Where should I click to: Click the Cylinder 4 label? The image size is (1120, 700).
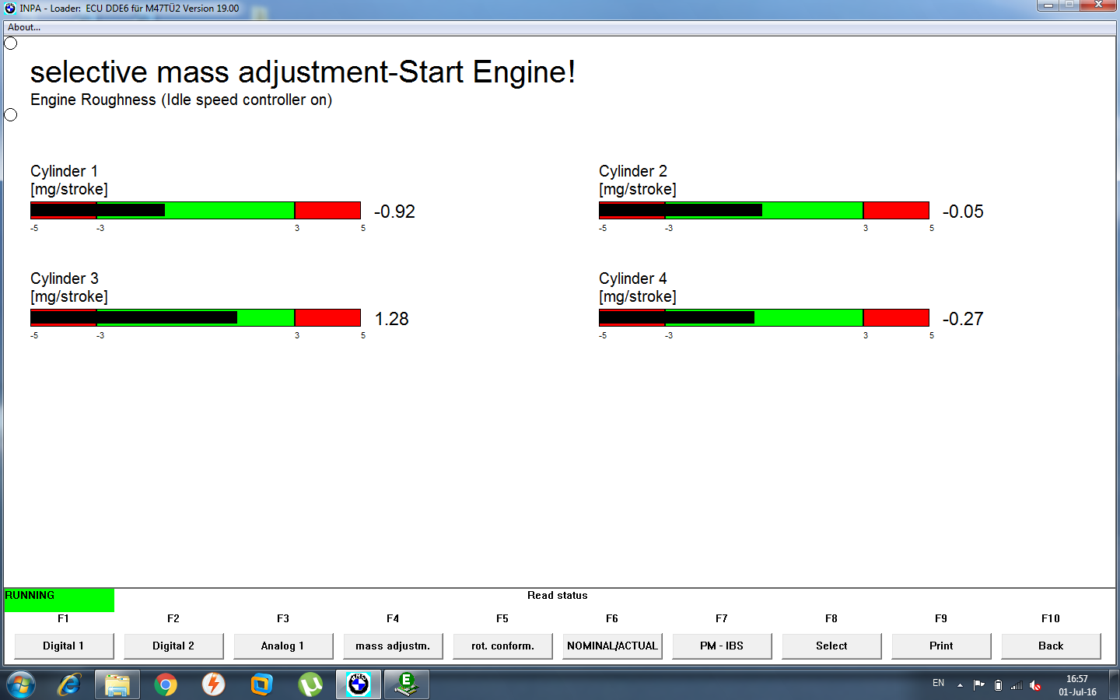click(633, 278)
